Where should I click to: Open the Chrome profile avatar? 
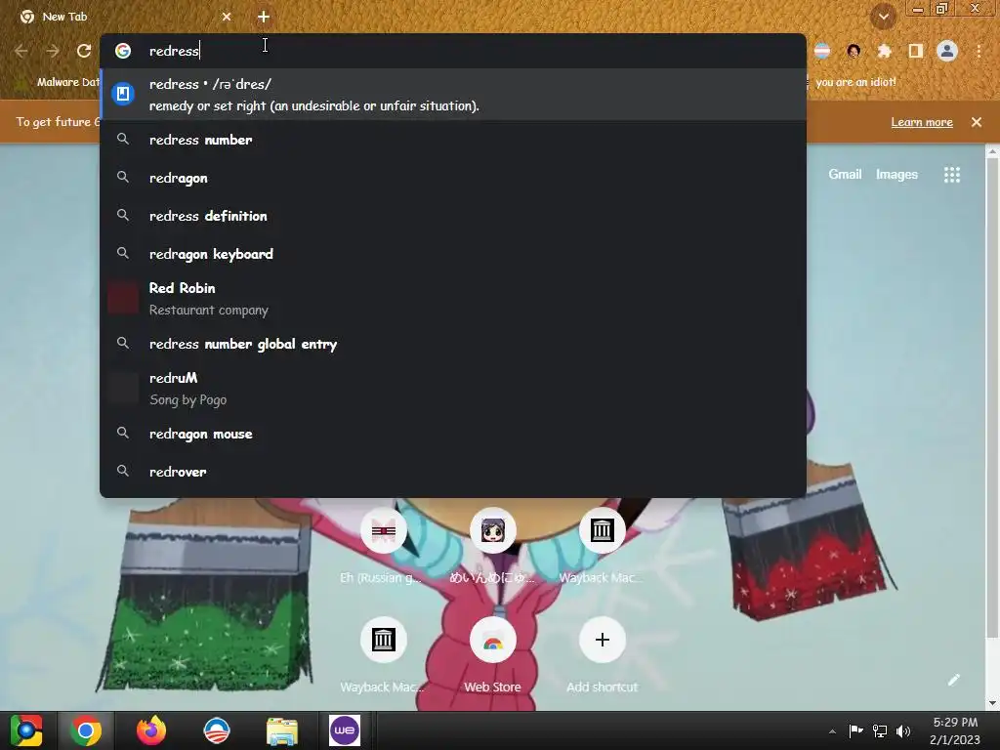pos(947,51)
